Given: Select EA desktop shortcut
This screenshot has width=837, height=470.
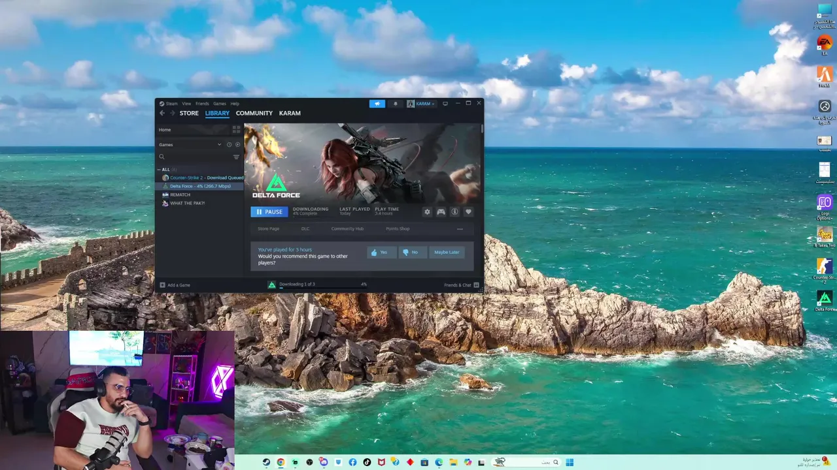Looking at the screenshot, I should (825, 45).
